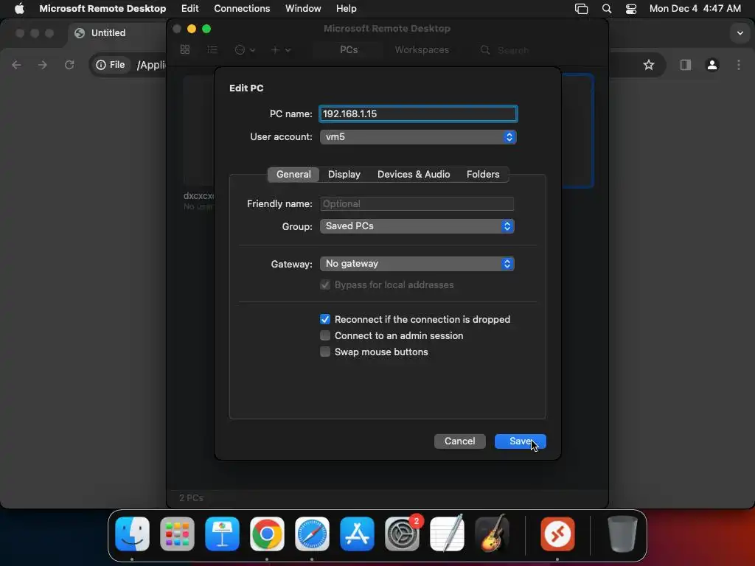Open the more actions ellipsis dropdown
Image resolution: width=755 pixels, height=566 pixels.
point(245,49)
